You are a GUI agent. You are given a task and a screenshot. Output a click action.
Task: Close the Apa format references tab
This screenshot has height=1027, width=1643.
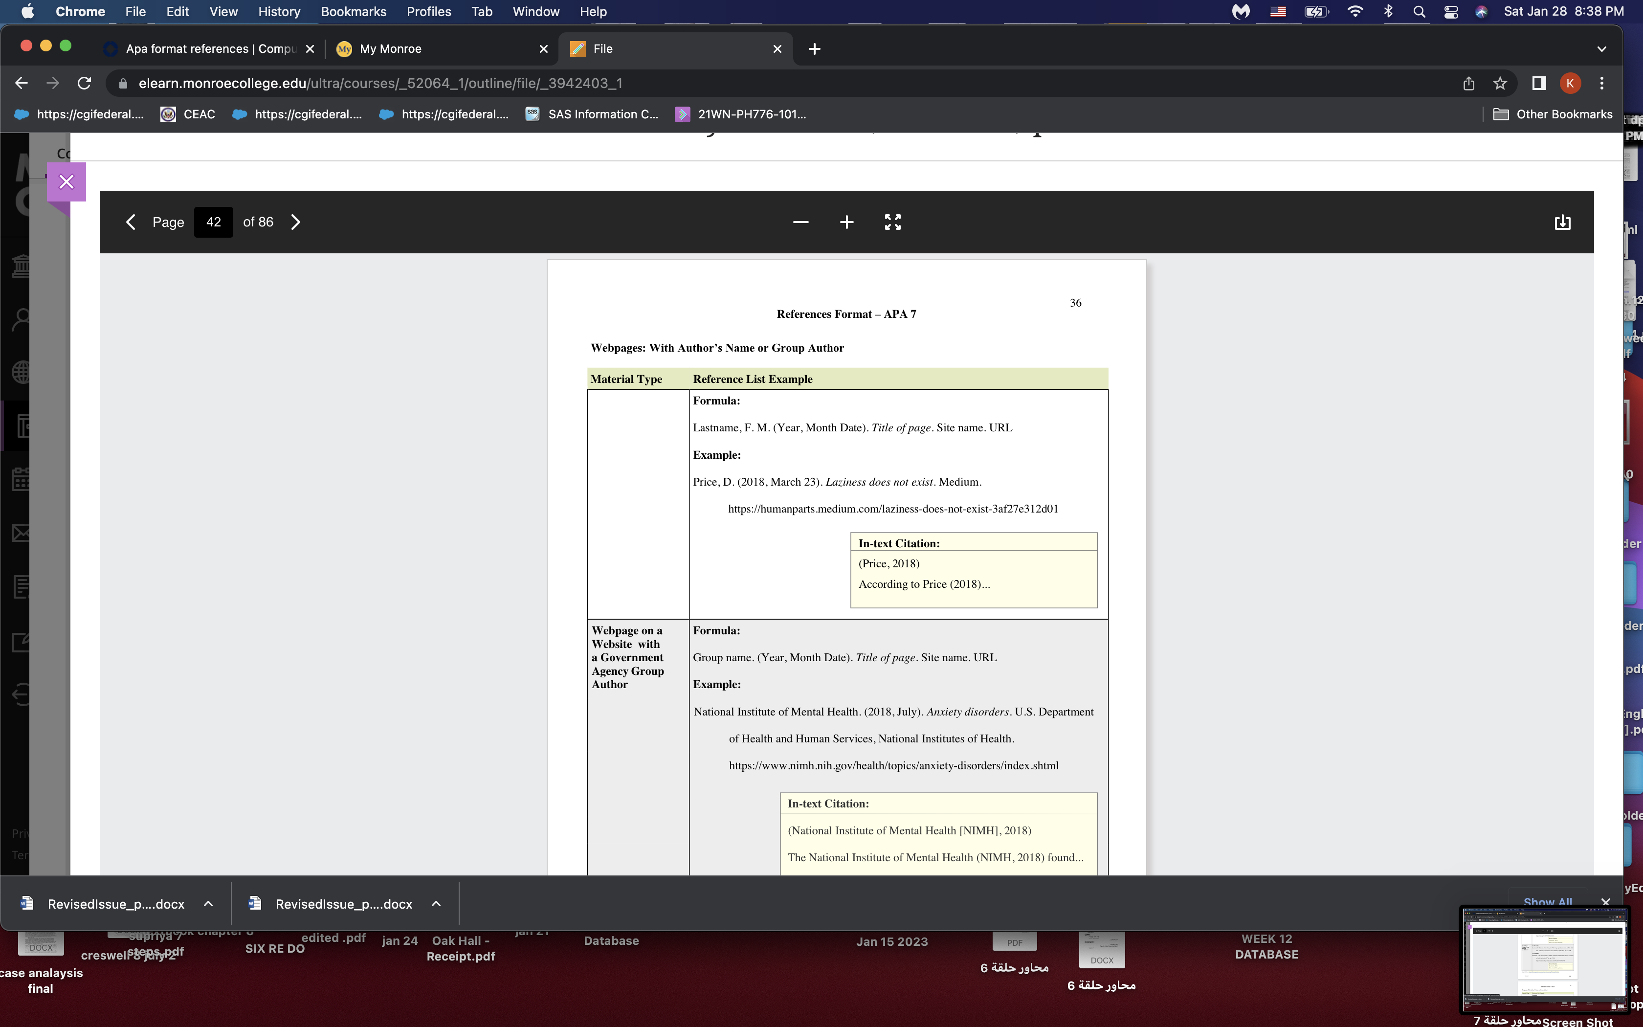click(x=310, y=49)
